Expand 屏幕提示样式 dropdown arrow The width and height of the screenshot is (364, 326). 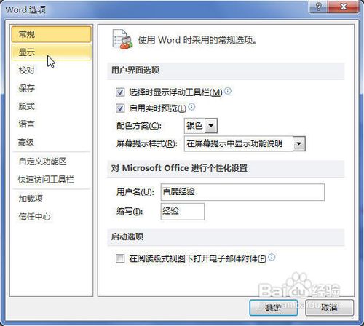(299, 143)
